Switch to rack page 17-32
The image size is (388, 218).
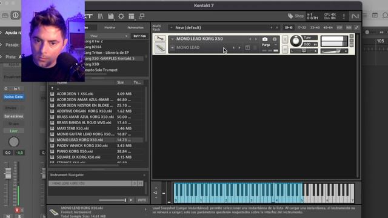click(302, 28)
